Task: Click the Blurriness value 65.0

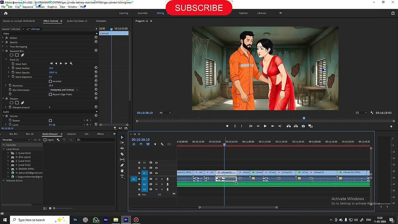Action: coord(51,86)
